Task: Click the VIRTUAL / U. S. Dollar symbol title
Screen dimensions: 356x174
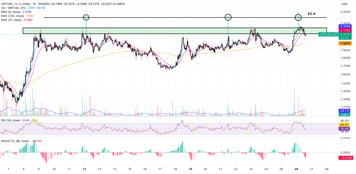Action: pyautogui.click(x=16, y=4)
